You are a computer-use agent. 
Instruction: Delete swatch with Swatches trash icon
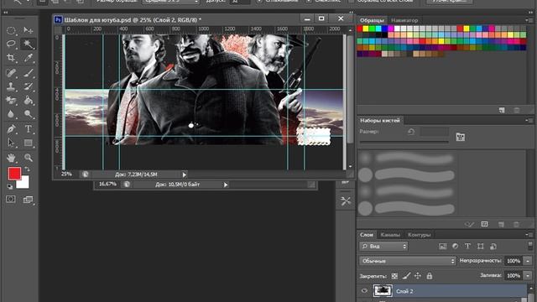[517, 110]
